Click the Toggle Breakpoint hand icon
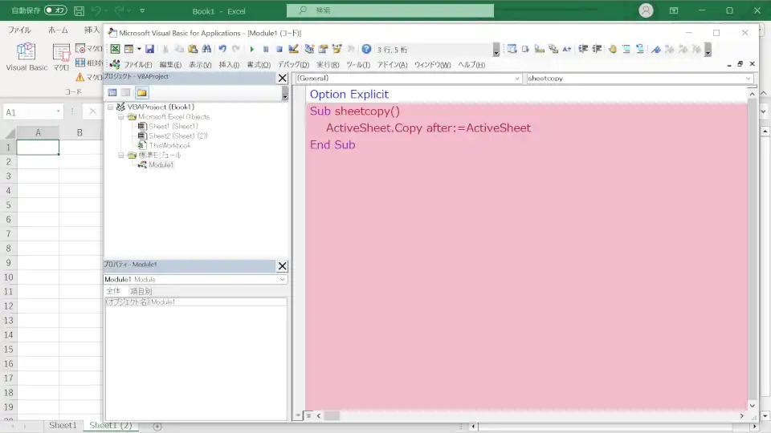The image size is (771, 433). point(612,49)
